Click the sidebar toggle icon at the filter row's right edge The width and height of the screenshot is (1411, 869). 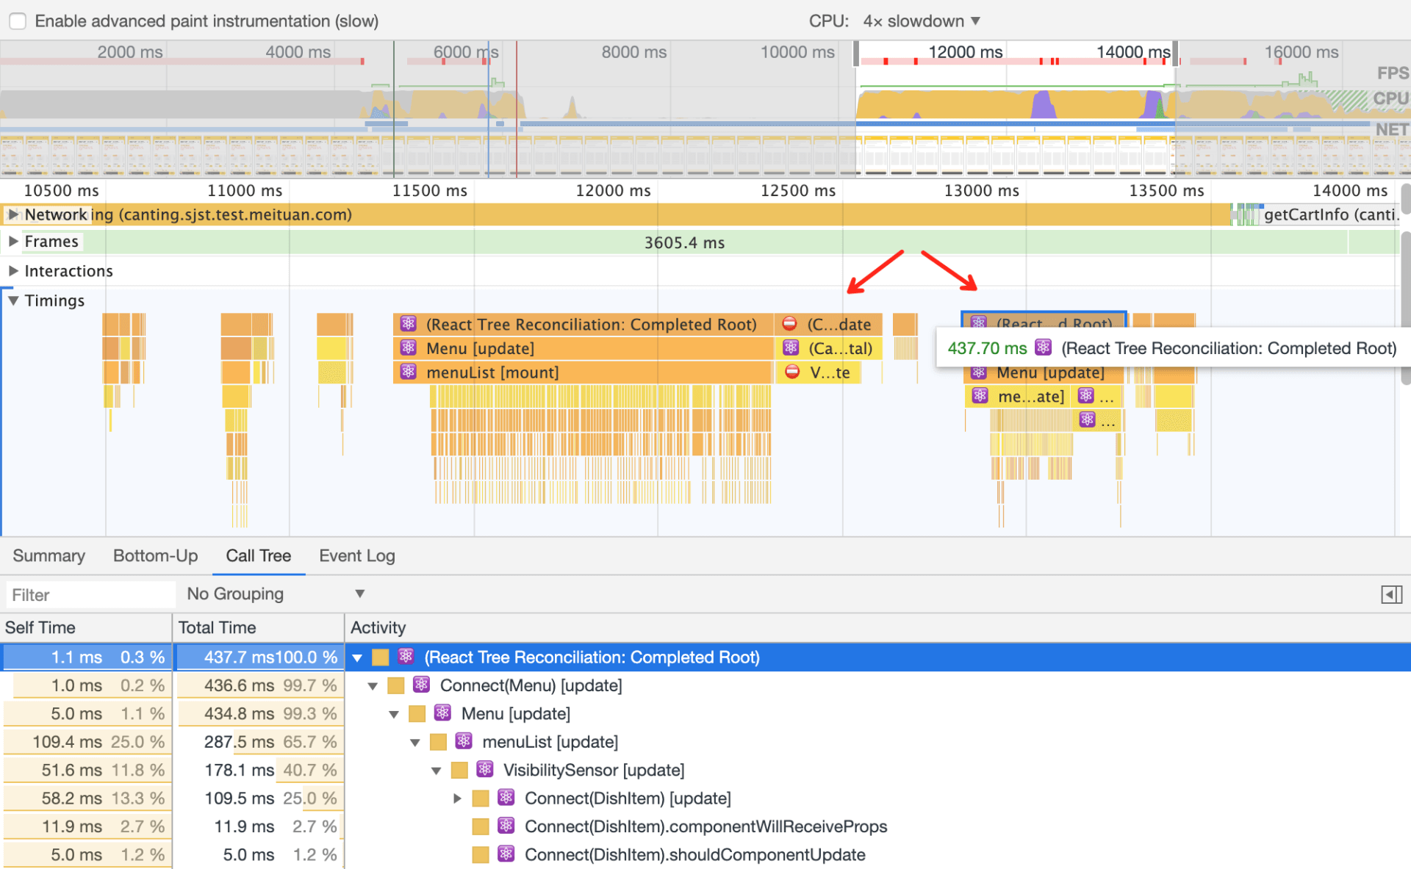1390,594
